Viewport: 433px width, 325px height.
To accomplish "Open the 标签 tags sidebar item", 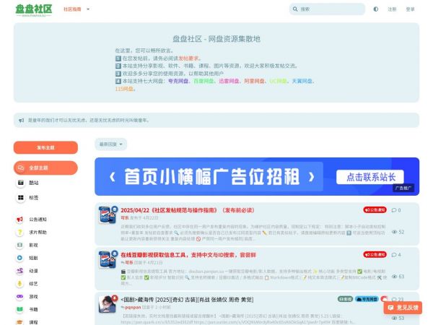I will click(x=34, y=198).
